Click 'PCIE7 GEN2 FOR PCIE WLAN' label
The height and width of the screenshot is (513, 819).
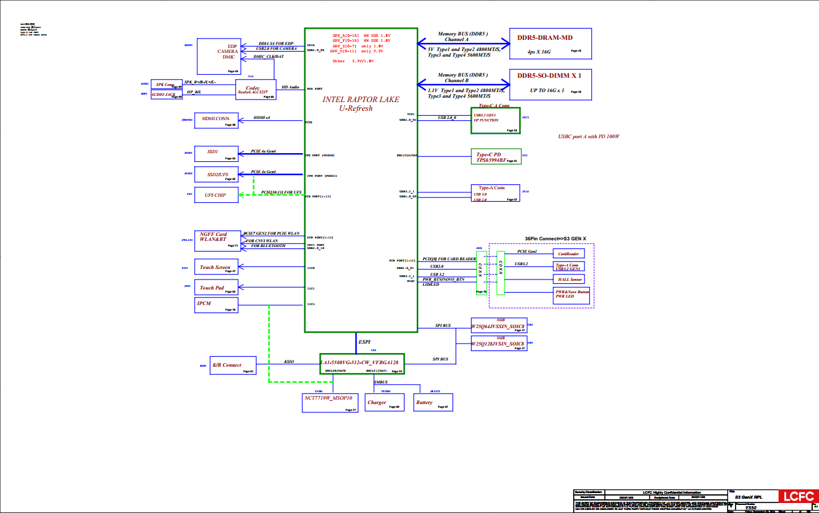(271, 233)
